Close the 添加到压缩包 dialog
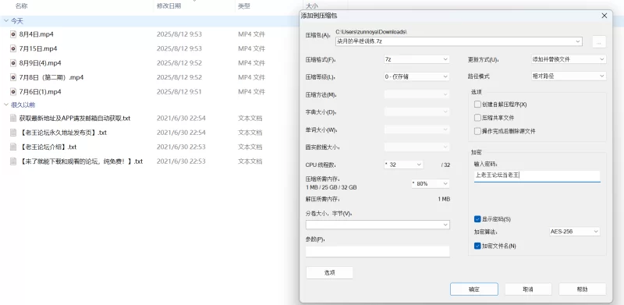 click(x=604, y=16)
